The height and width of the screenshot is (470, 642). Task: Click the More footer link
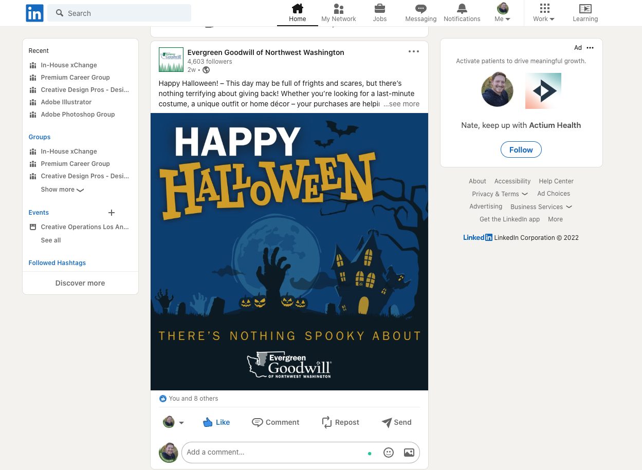point(555,219)
